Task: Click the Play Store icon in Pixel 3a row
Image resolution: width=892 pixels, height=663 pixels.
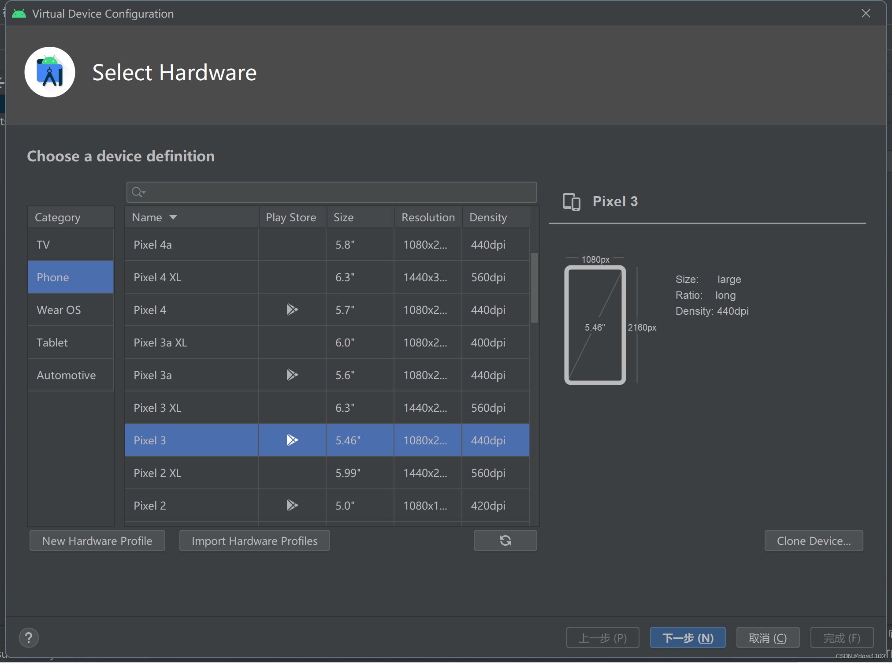Action: [292, 375]
